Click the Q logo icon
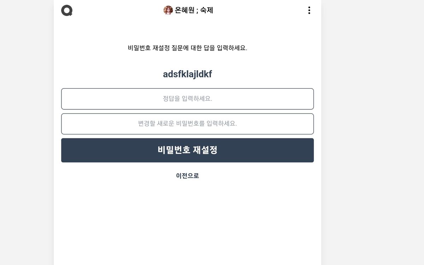This screenshot has width=424, height=265. 67,10
